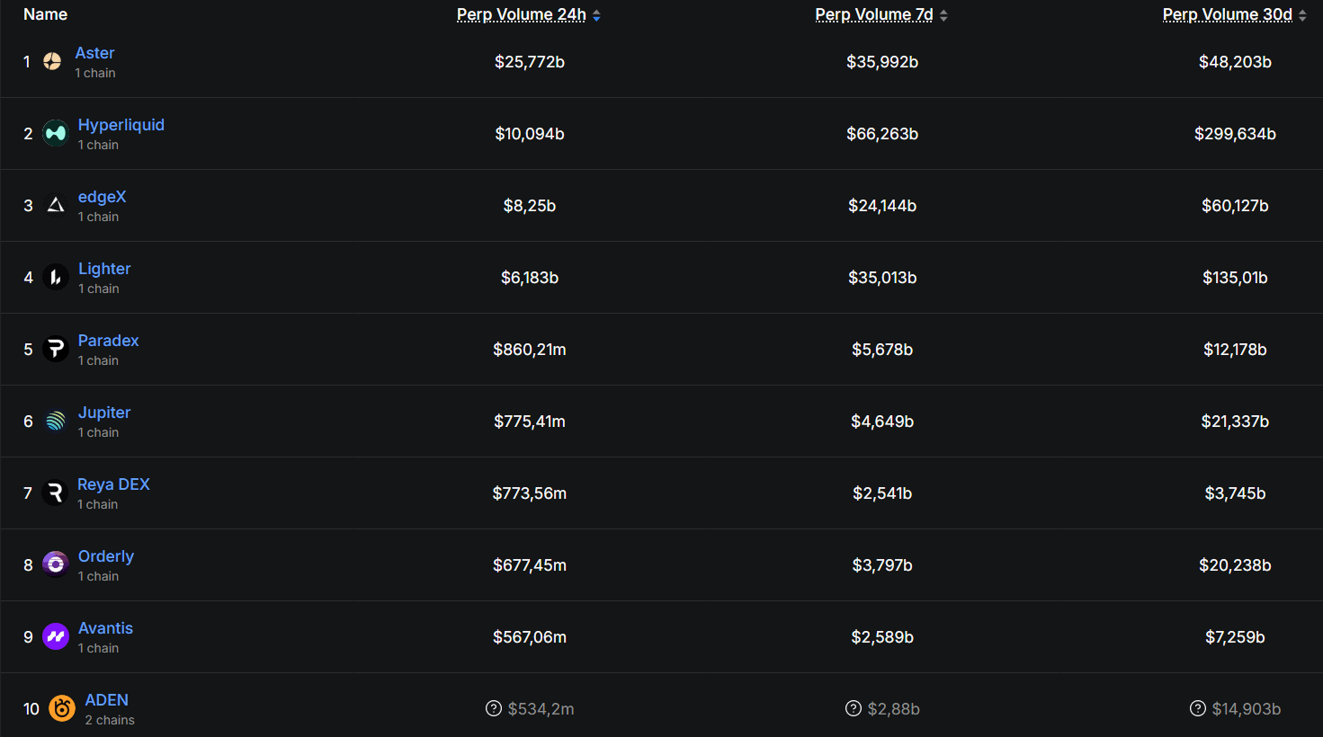Click the Paradex logo icon
The width and height of the screenshot is (1323, 737).
pyautogui.click(x=56, y=349)
